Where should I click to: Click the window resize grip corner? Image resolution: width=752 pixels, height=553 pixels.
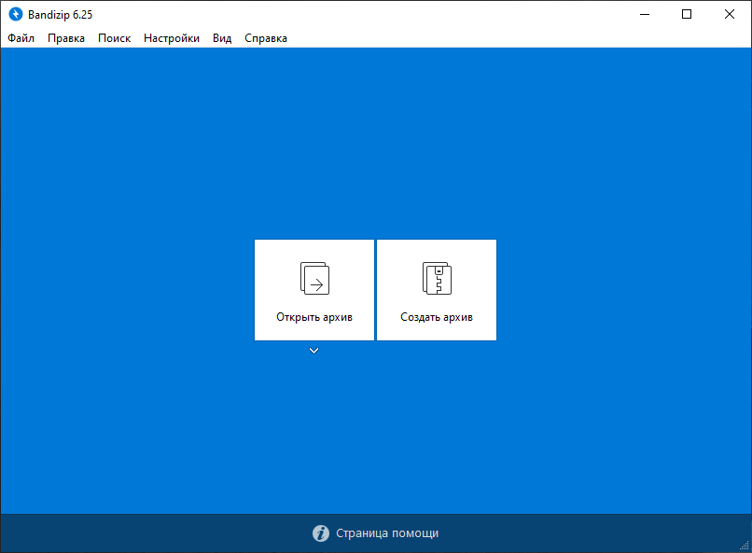pos(745,546)
